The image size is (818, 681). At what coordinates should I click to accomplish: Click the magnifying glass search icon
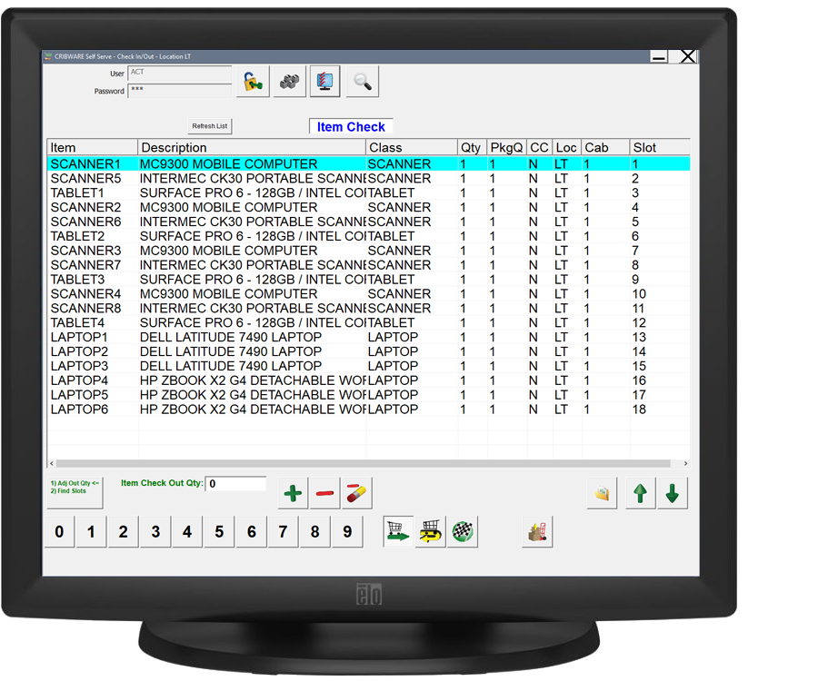[362, 82]
